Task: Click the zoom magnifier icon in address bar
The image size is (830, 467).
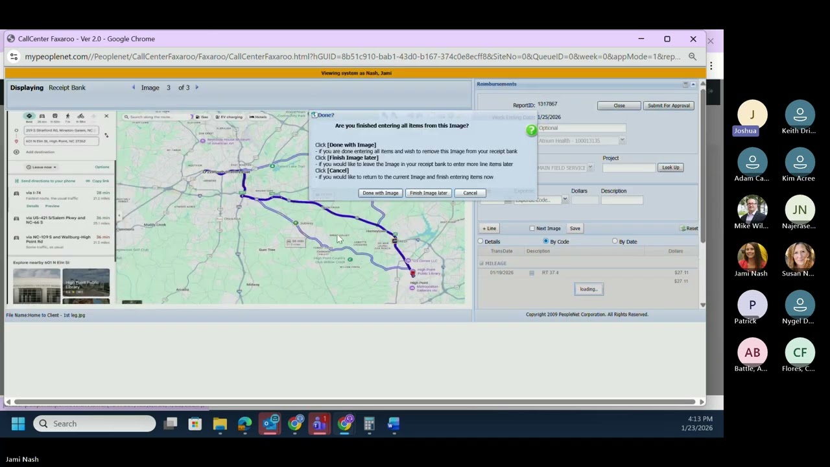Action: tap(693, 56)
